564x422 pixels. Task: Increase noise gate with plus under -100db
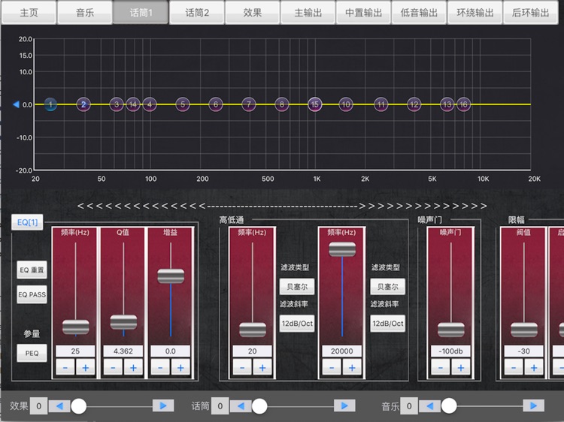click(461, 367)
